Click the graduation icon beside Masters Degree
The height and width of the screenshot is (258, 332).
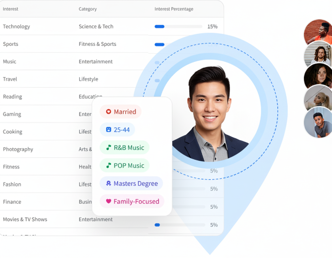pyautogui.click(x=108, y=183)
